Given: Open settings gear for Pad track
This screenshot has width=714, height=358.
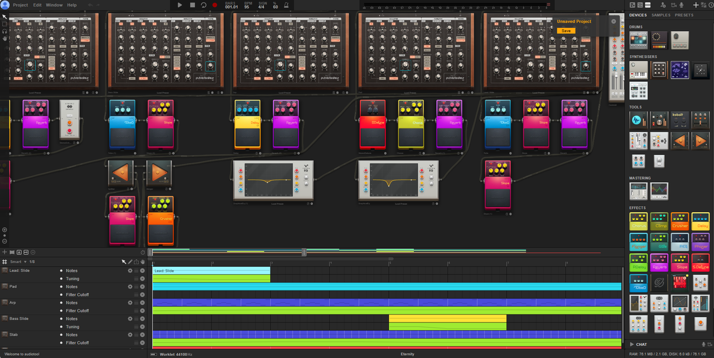Looking at the screenshot, I should (129, 287).
